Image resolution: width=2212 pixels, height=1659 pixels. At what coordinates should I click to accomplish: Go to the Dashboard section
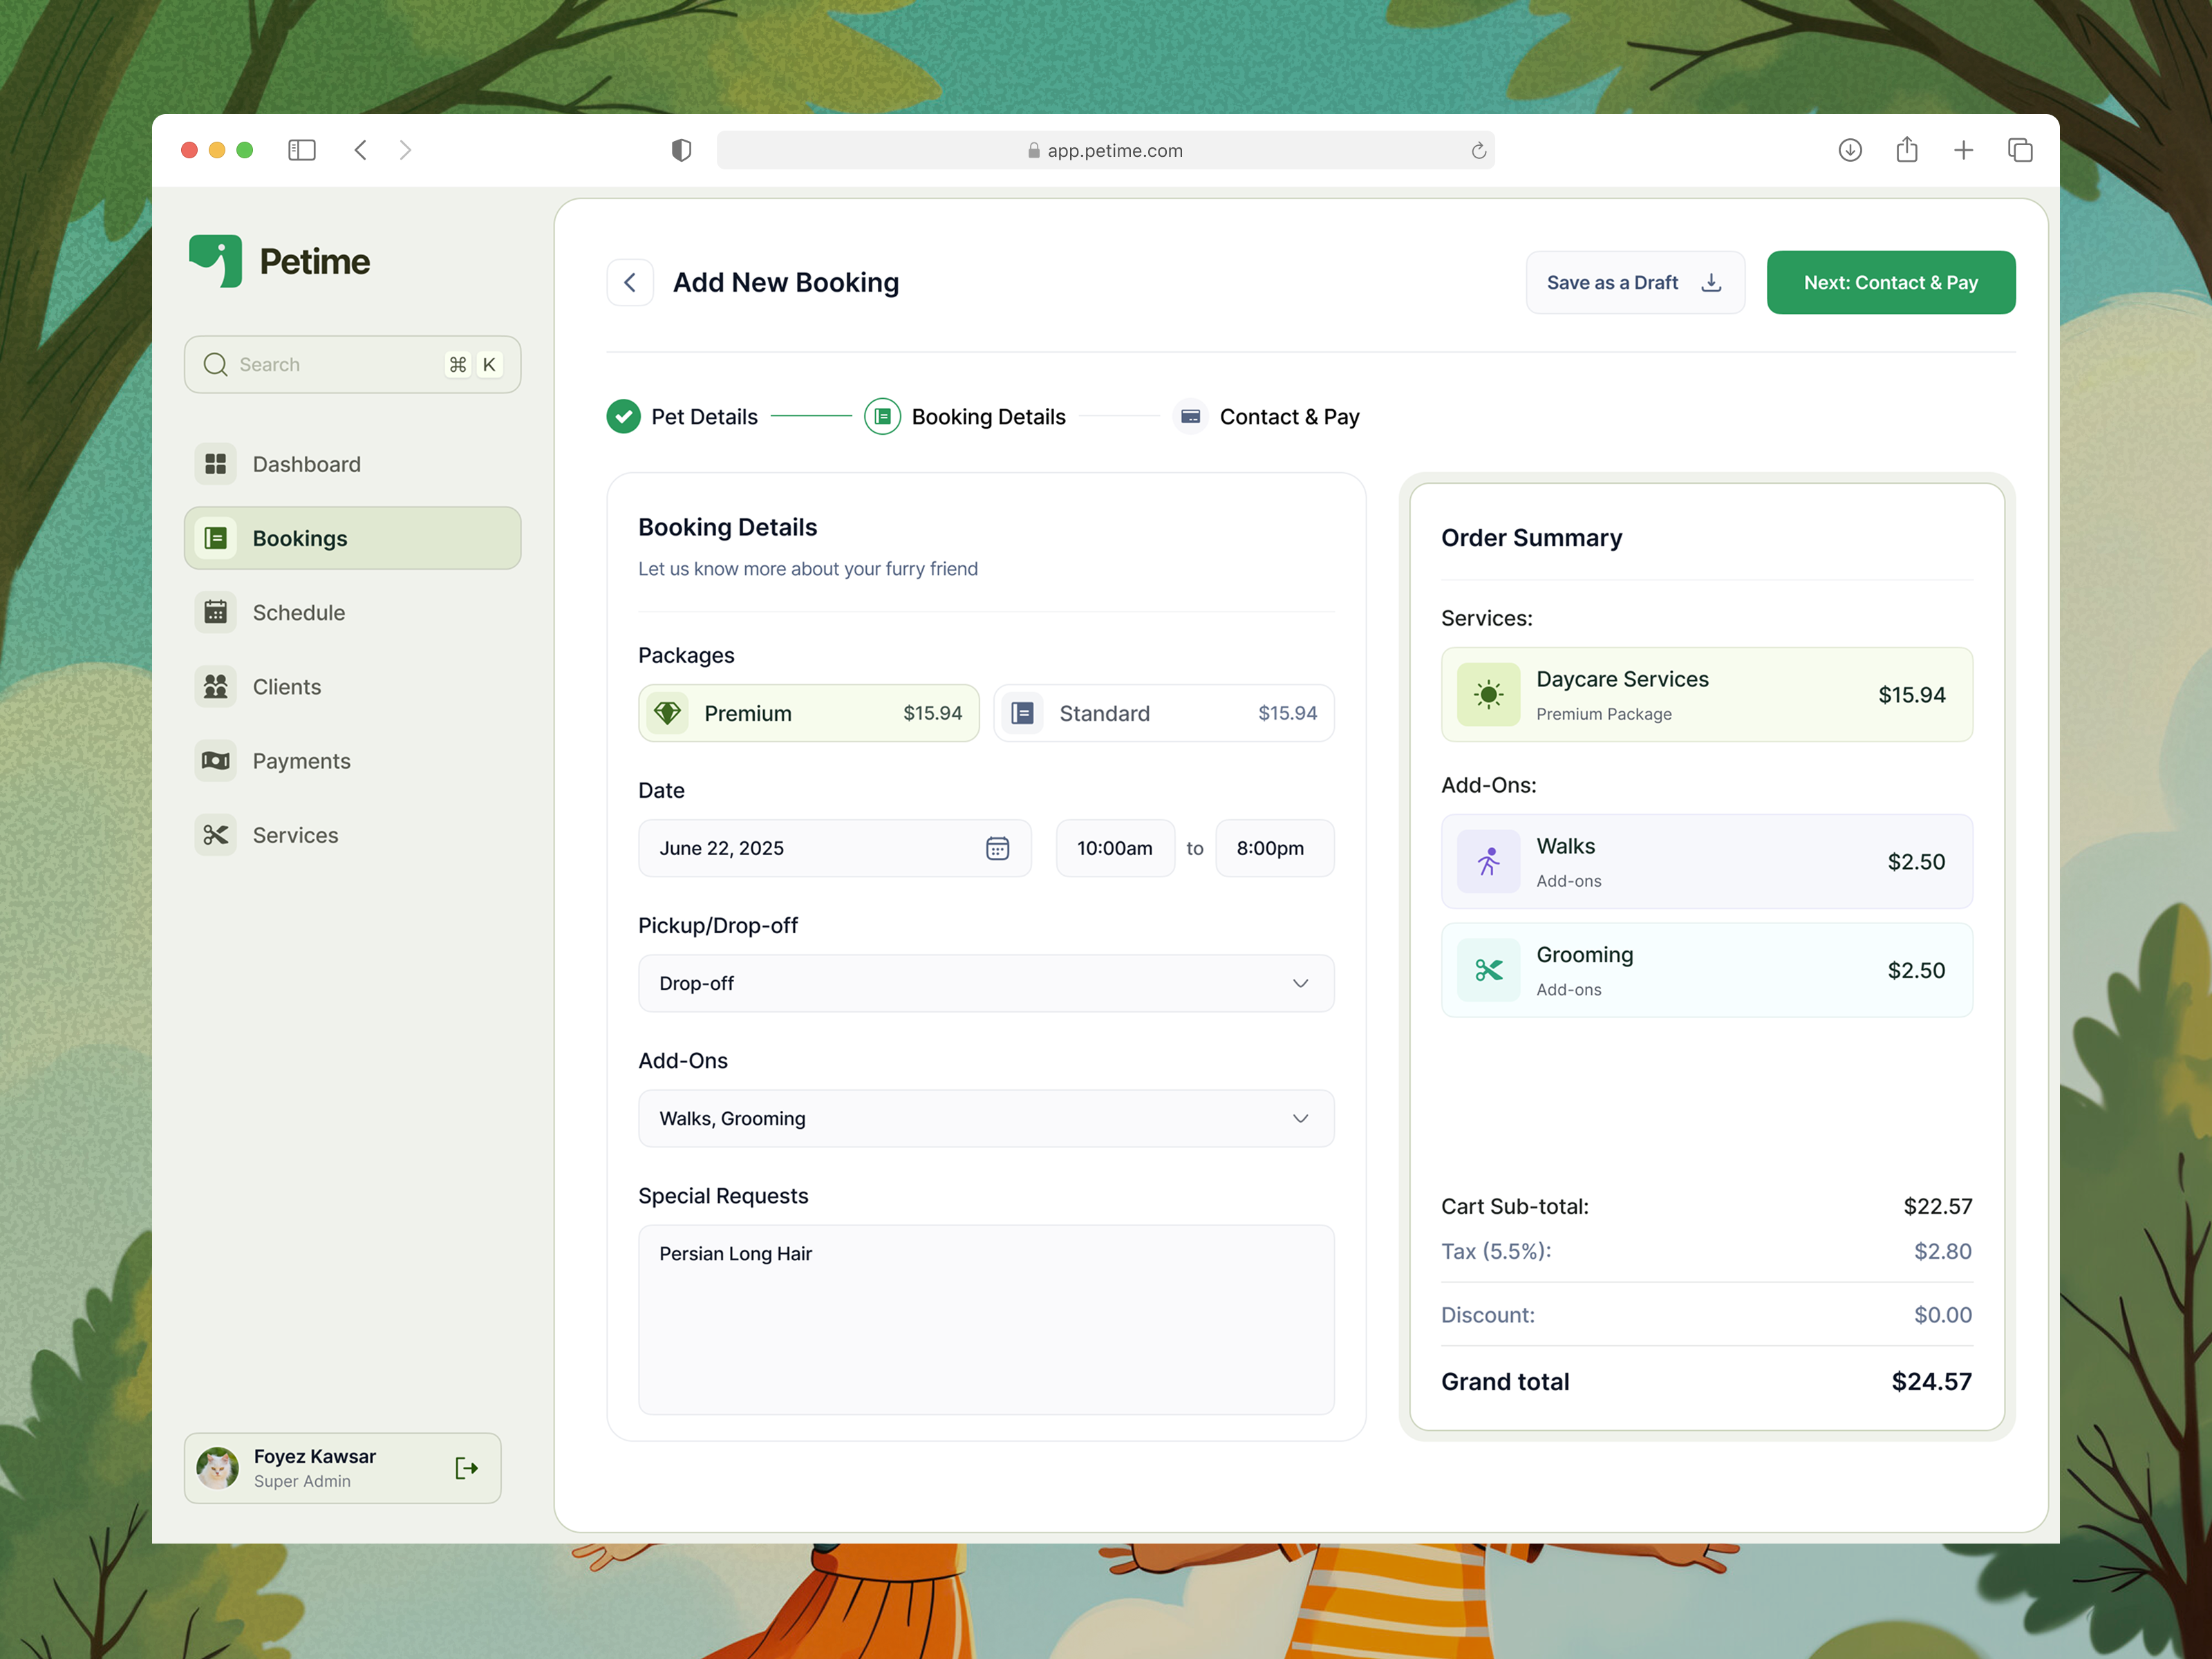click(x=305, y=464)
